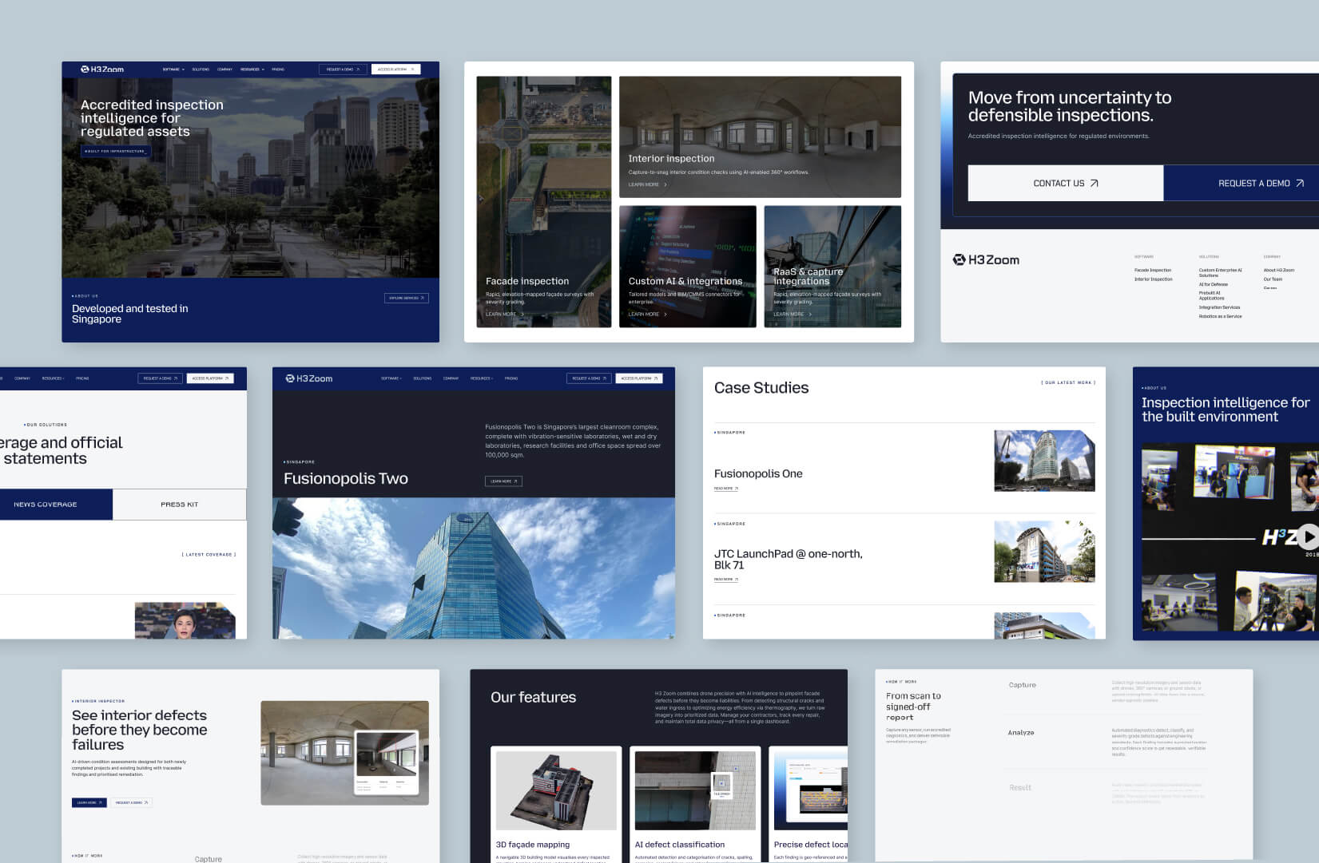This screenshot has width=1319, height=863.
Task: Click Request a Demo on the news coverage page header
Action: click(161, 378)
